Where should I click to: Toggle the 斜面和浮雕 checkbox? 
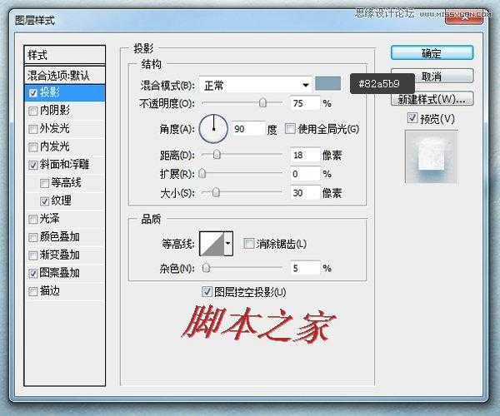coord(33,166)
